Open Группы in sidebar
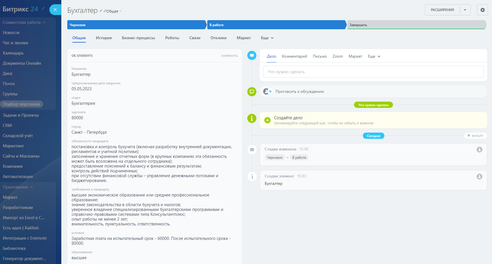The width and height of the screenshot is (492, 264). click(x=10, y=94)
